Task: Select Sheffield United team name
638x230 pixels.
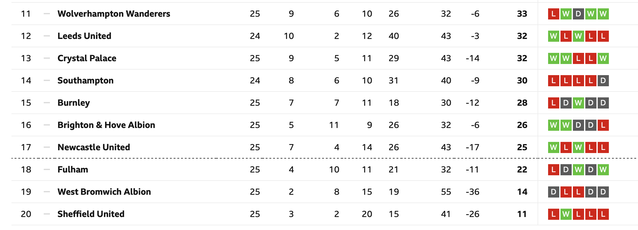Action: coord(91,214)
